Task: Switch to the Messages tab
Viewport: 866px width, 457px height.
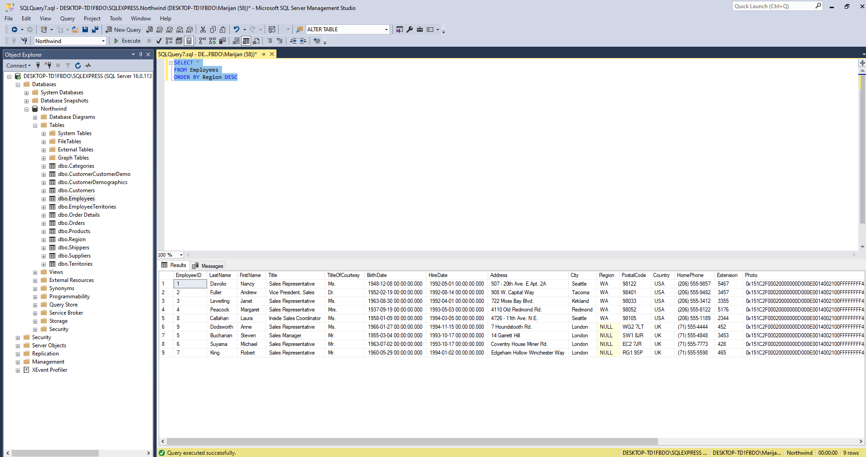Action: click(x=208, y=266)
